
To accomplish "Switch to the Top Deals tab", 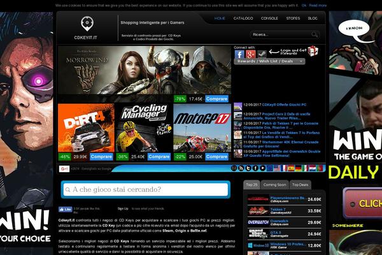I will (300, 185).
